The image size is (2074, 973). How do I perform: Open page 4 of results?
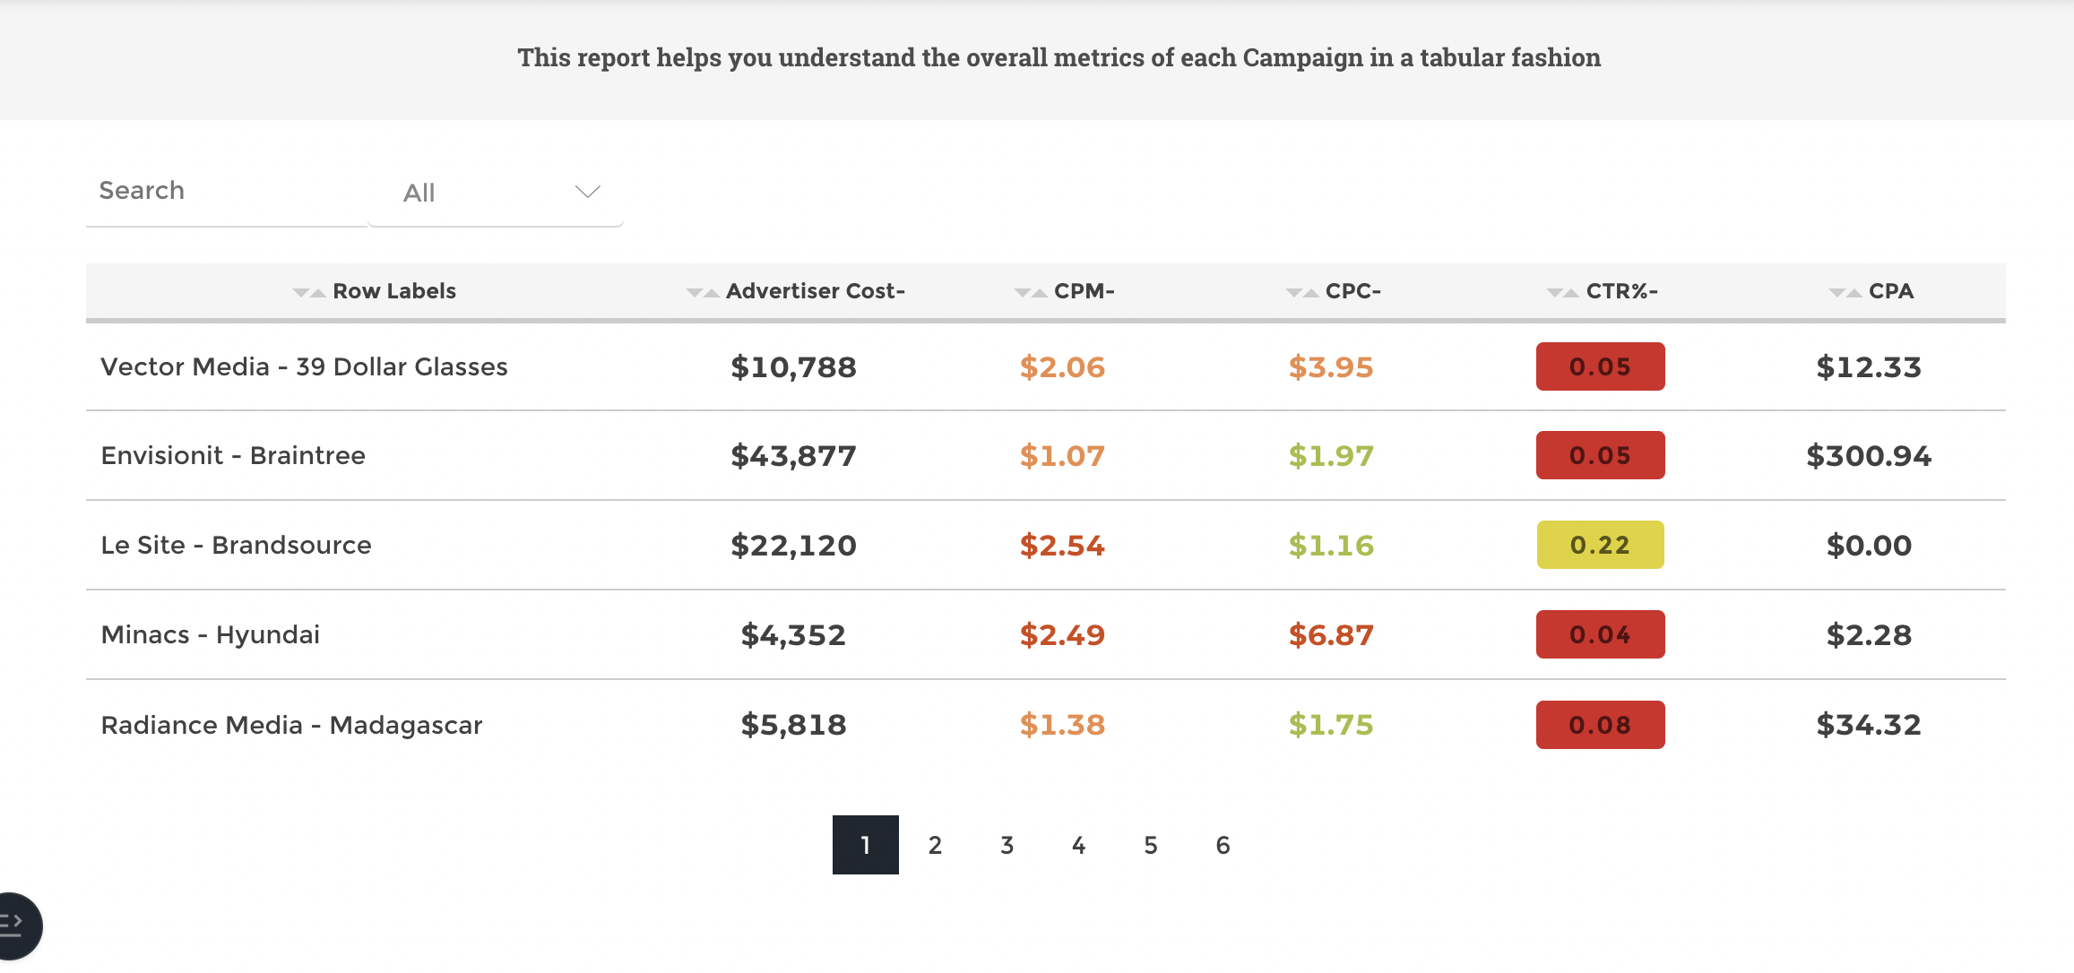click(1078, 844)
